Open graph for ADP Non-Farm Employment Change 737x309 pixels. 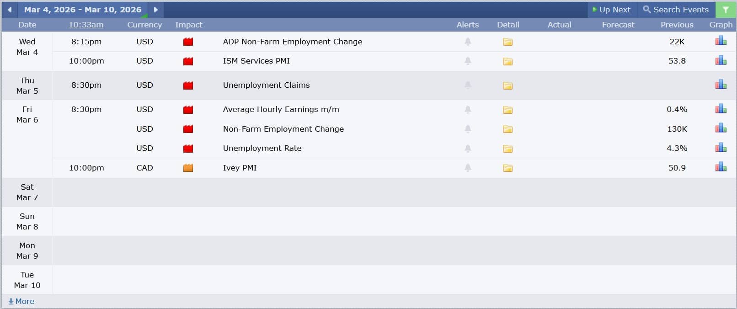[x=721, y=41]
